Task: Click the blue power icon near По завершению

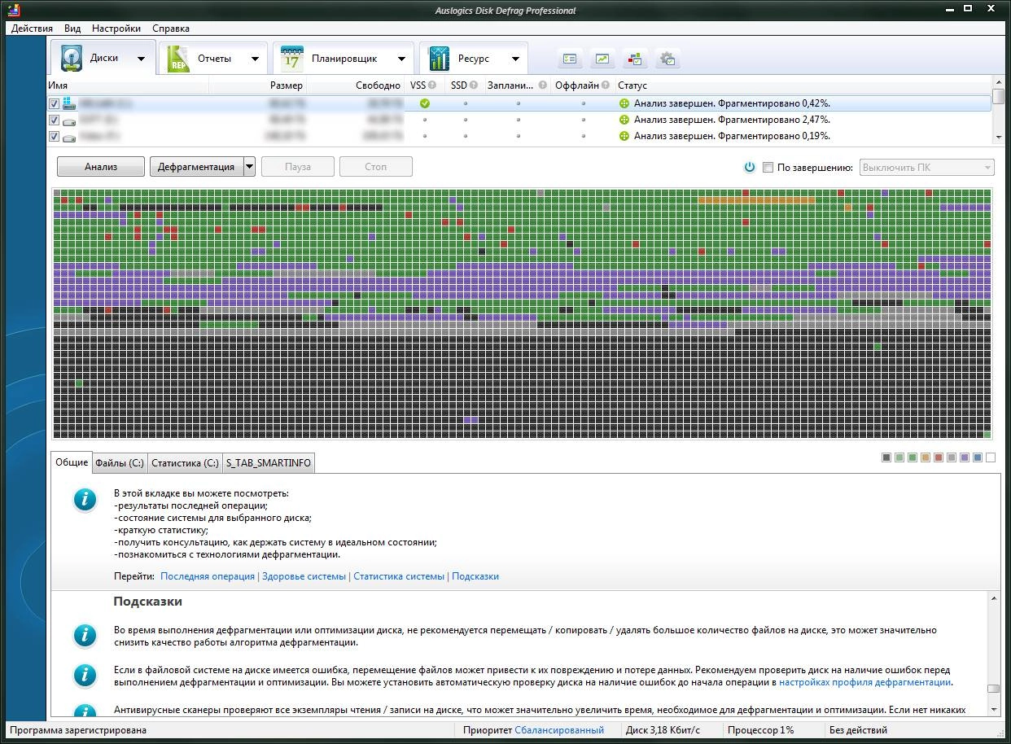Action: point(750,167)
